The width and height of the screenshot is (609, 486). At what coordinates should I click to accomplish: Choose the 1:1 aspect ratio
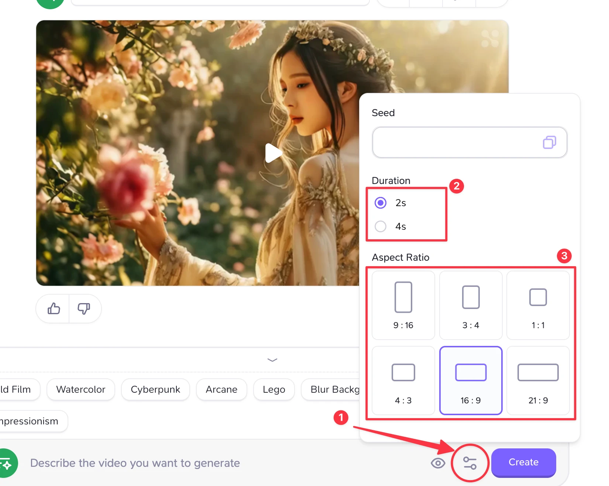coord(538,305)
